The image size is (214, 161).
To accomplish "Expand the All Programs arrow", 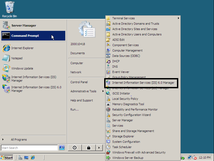I will pos(3,140).
